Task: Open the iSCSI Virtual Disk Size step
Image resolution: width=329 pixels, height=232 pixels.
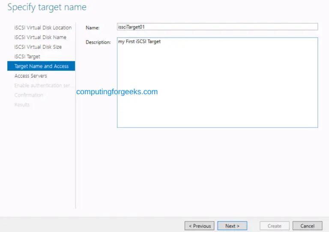Action: pyautogui.click(x=38, y=47)
